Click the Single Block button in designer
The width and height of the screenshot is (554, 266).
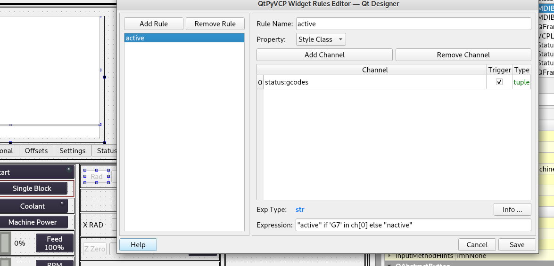(x=33, y=188)
